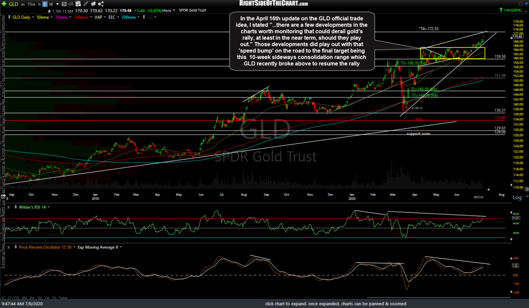This screenshot has height=308, width=529.
Task: Open the timeframe dropdown arrow after W
Action: click(57, 4)
